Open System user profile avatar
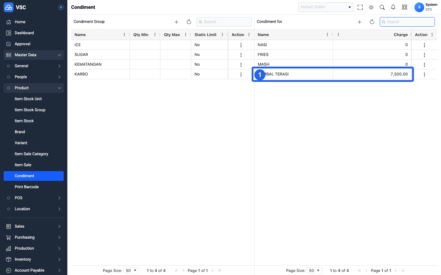Screen dimensions: 441x275 click(419, 7)
